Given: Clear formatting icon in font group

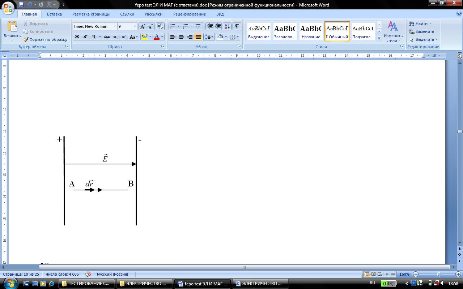Looking at the screenshot, I should point(160,26).
